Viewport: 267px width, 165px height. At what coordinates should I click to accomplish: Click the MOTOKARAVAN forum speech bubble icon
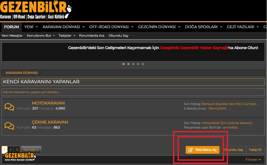(9, 107)
